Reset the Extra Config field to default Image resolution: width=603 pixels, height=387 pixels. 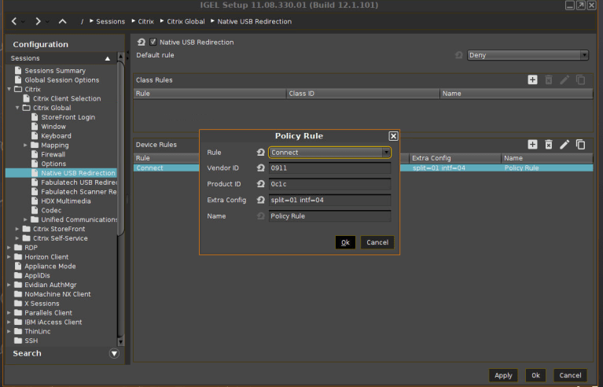click(x=260, y=200)
